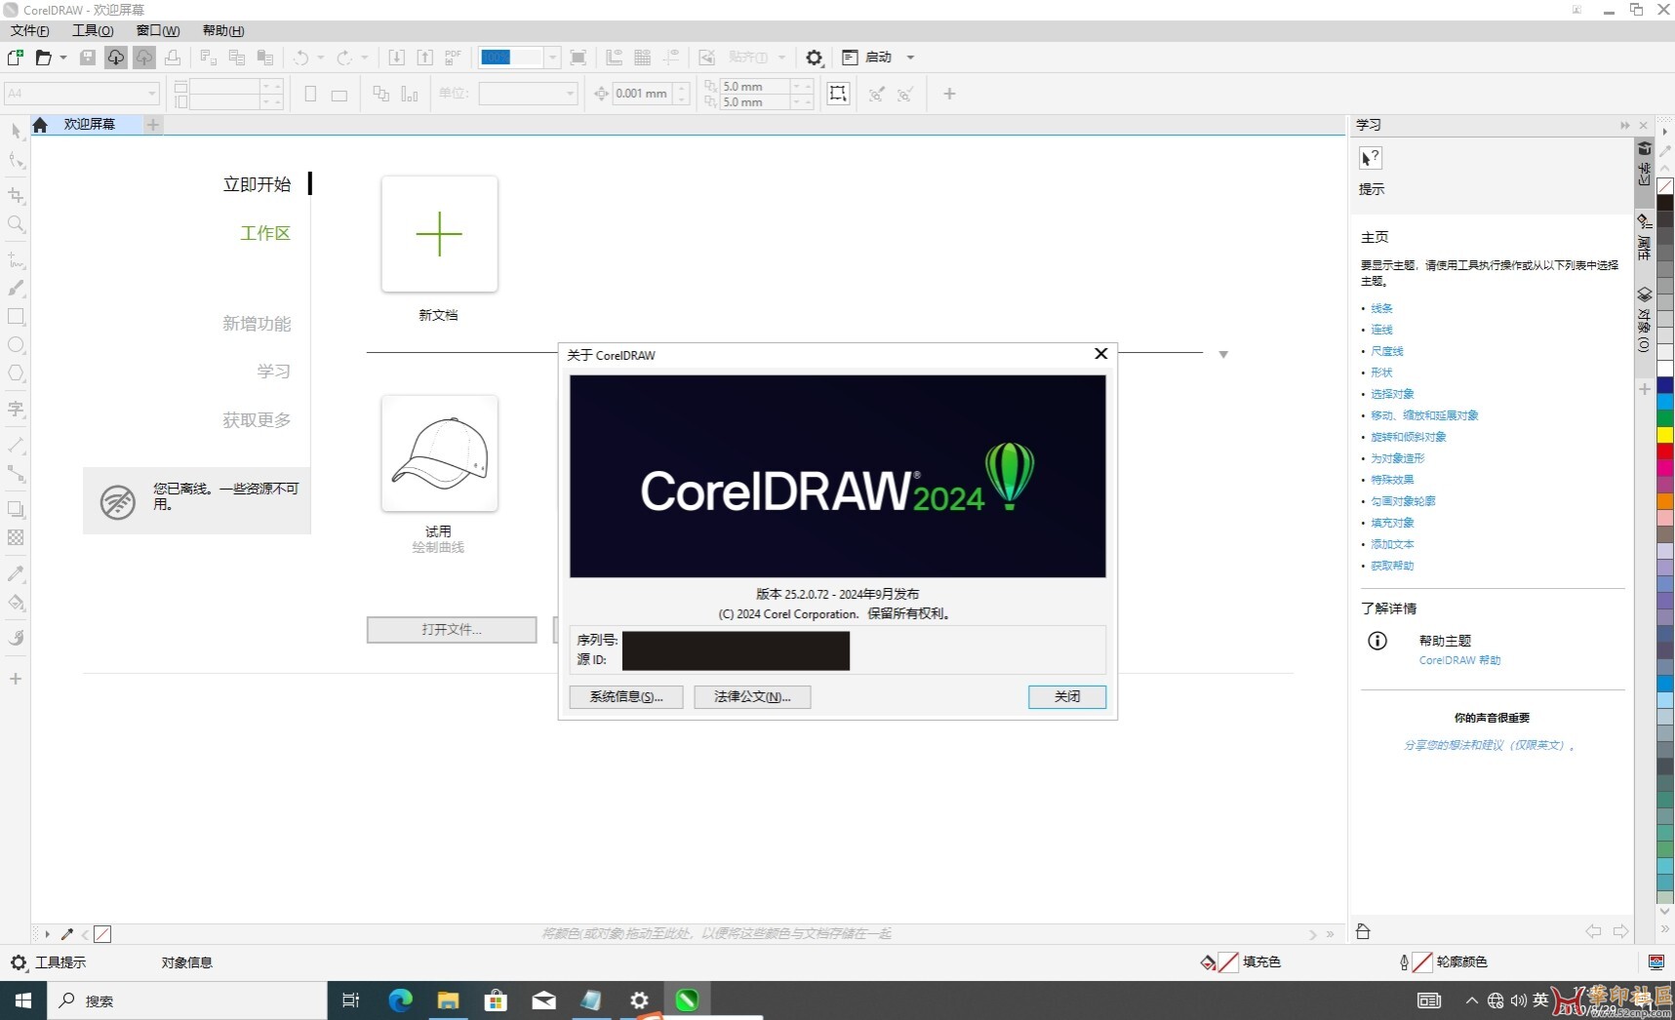
Task: Click the hints pointer icon in Learn panel
Action: [1371, 158]
